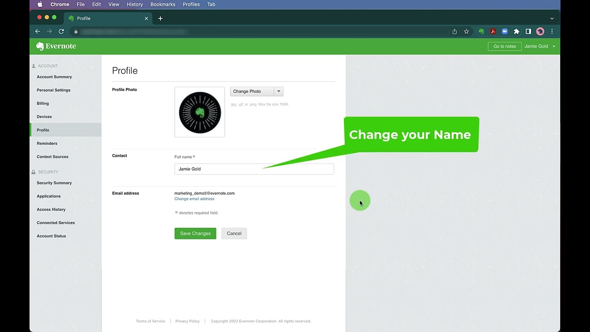The height and width of the screenshot is (332, 590).
Task: Open the Chrome profile avatar
Action: coord(540,31)
